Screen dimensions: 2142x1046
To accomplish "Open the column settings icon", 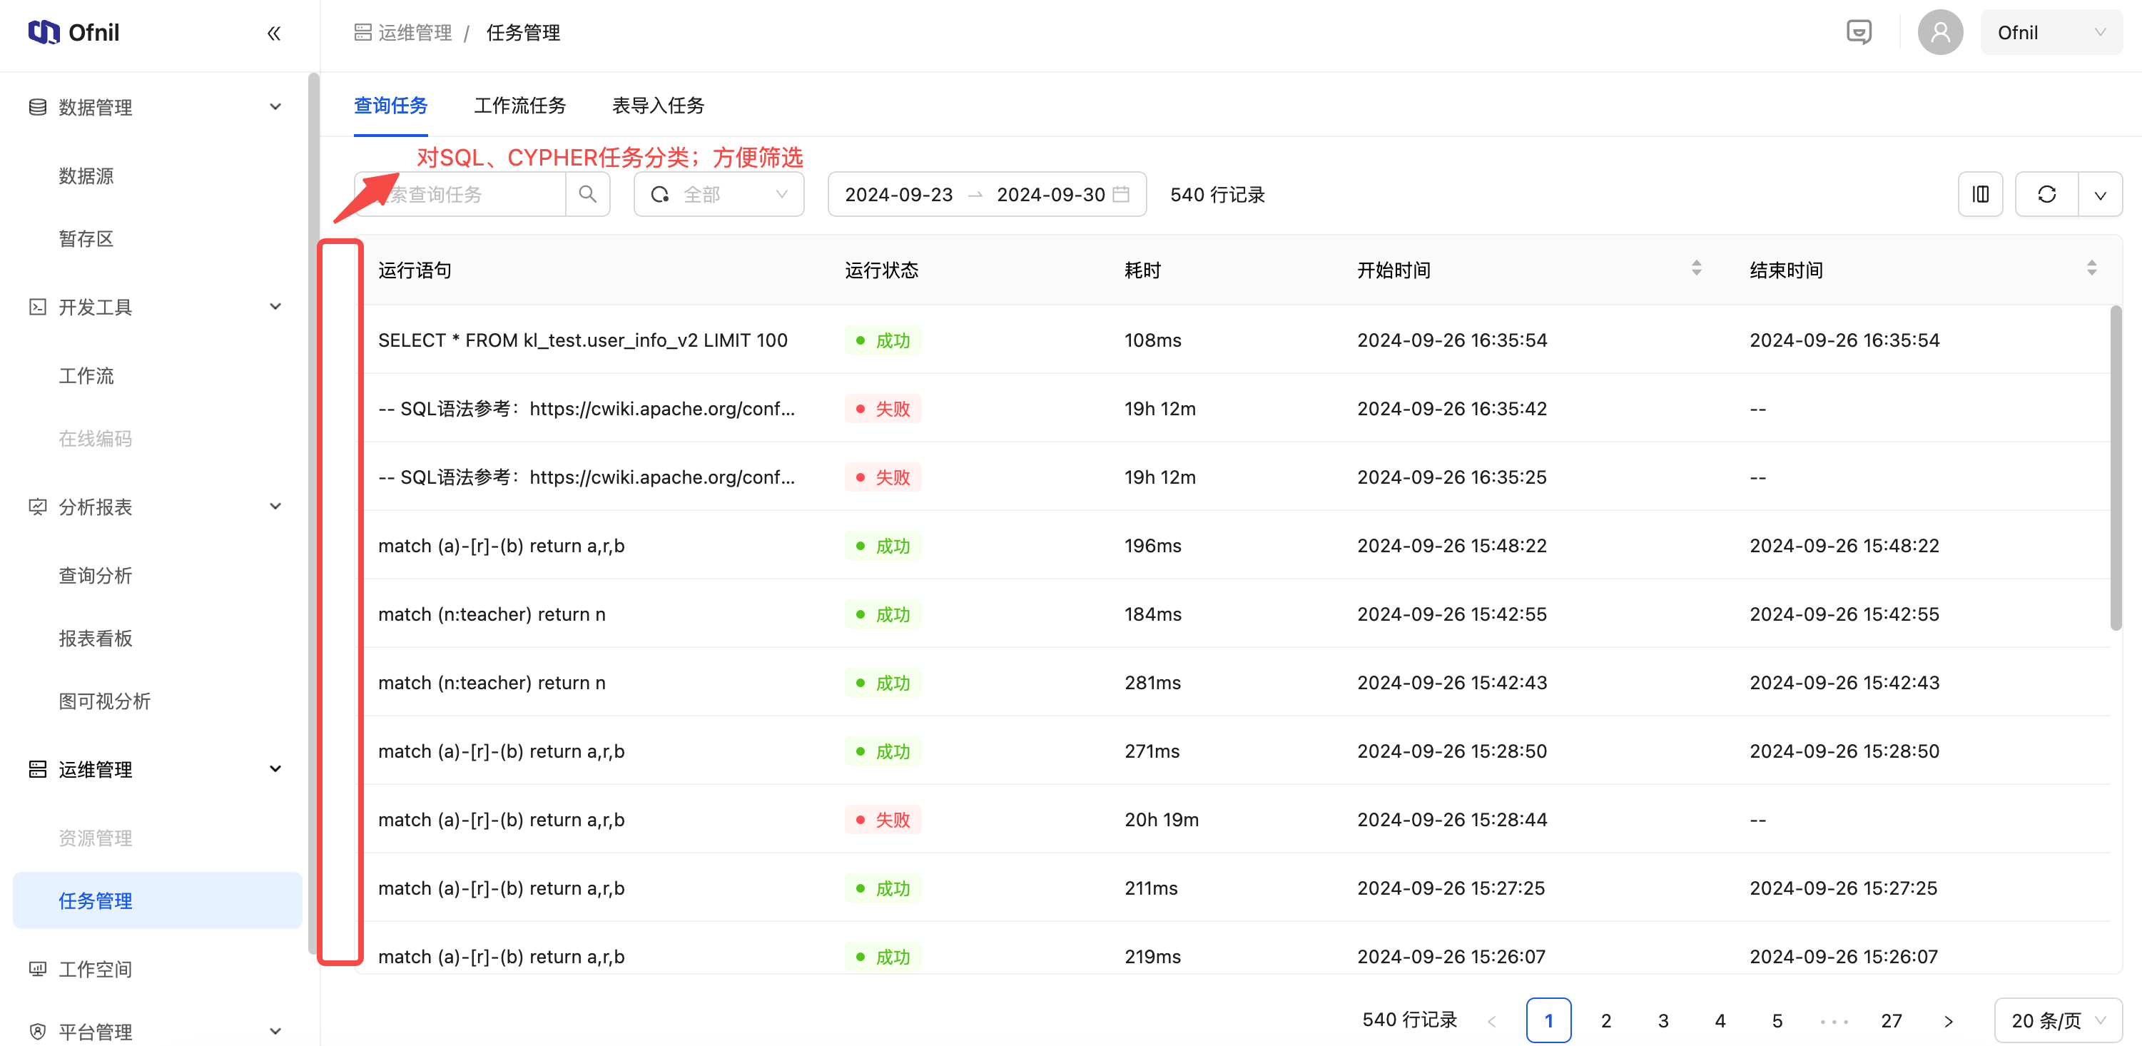I will 1980,194.
